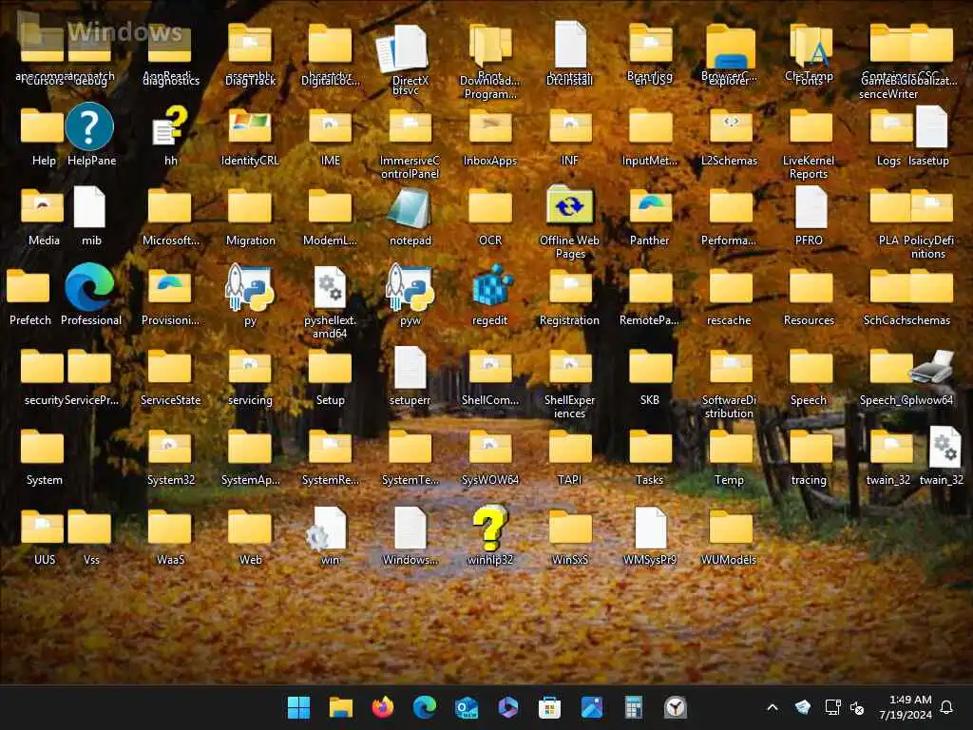Open the tracing folder

click(x=811, y=447)
